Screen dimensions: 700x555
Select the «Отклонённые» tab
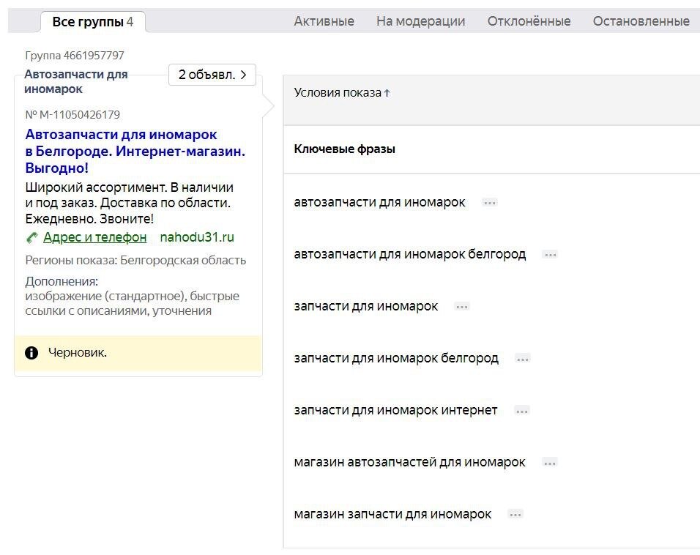point(526,21)
